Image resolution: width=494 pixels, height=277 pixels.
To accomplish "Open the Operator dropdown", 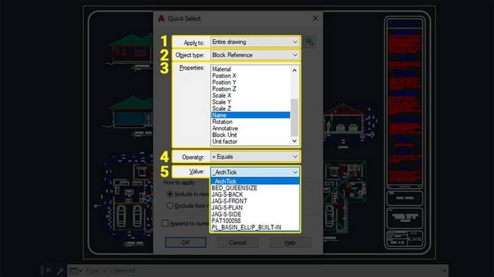I will point(255,156).
